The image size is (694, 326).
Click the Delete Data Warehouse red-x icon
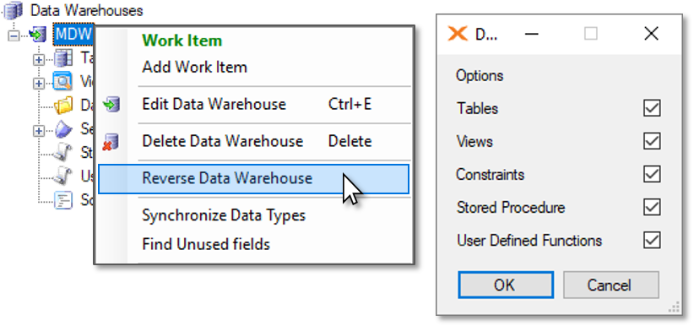click(x=111, y=142)
